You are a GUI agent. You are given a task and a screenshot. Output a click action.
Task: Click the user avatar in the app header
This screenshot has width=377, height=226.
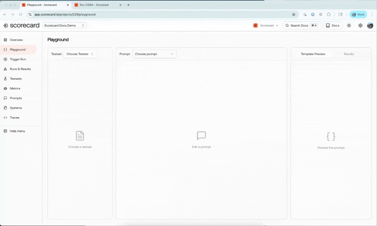pos(370,26)
